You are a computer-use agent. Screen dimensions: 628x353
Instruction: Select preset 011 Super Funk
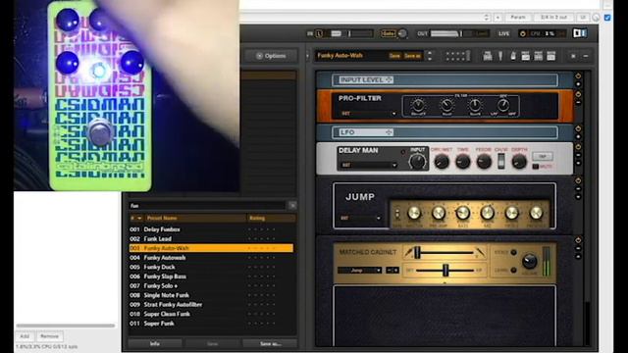point(211,324)
